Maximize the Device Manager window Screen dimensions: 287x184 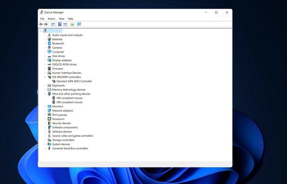point(216,12)
